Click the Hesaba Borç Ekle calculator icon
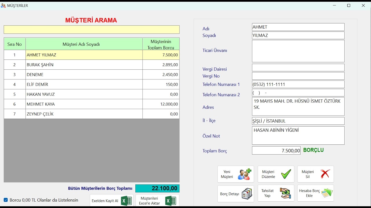Screen dimensions: 371x208 327,193
